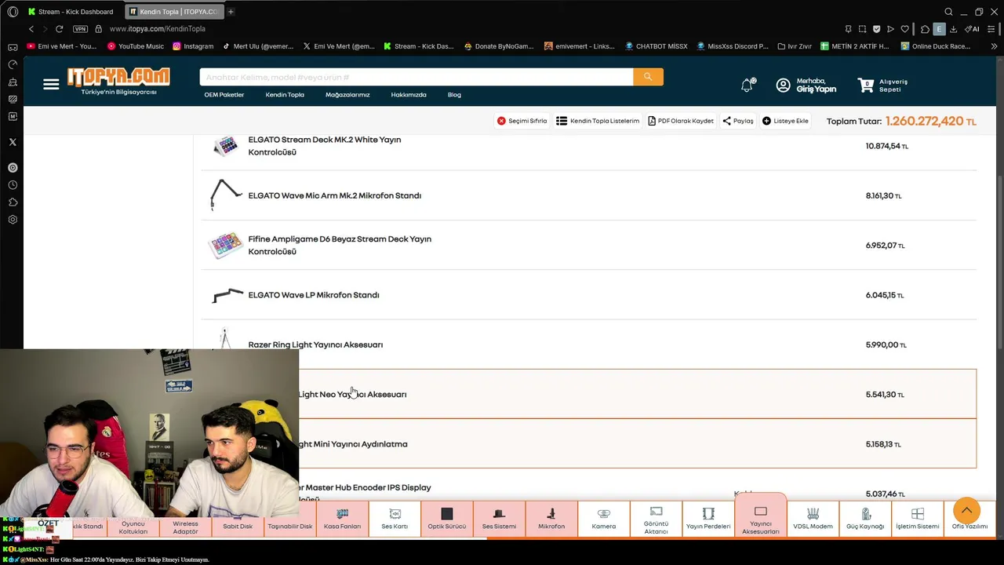The width and height of the screenshot is (1004, 565).
Task: Switch to Stream - Kick Dashboard browser tab
Action: tap(71, 12)
